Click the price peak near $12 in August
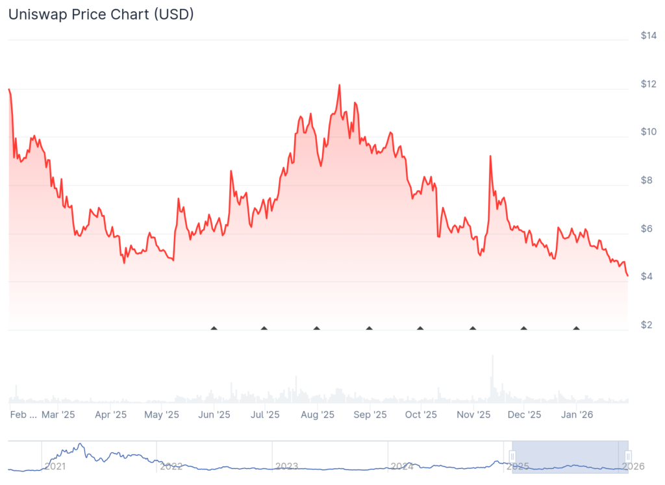 click(339, 85)
